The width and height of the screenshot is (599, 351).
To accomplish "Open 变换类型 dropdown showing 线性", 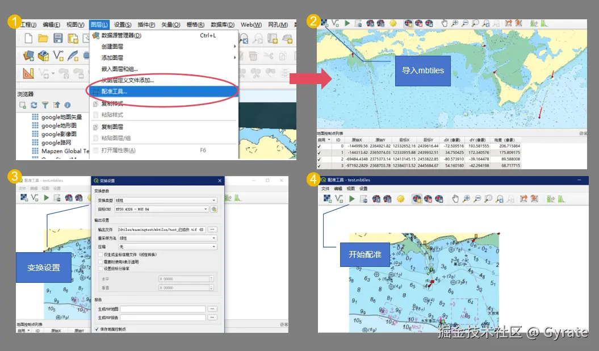I will click(166, 200).
